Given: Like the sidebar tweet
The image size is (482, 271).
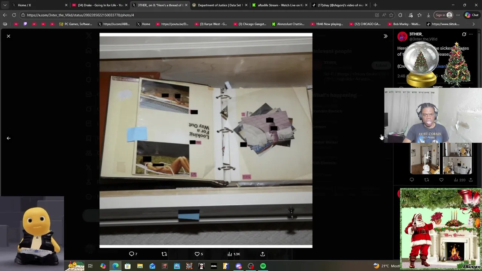Looking at the screenshot, I should (441, 180).
